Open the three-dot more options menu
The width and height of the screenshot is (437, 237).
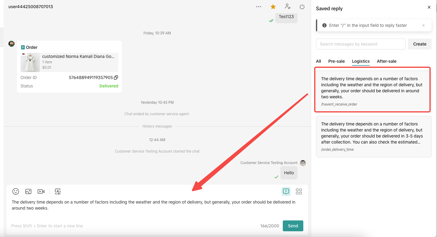click(259, 7)
